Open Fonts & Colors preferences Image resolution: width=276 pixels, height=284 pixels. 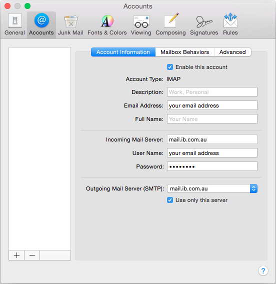point(107,24)
